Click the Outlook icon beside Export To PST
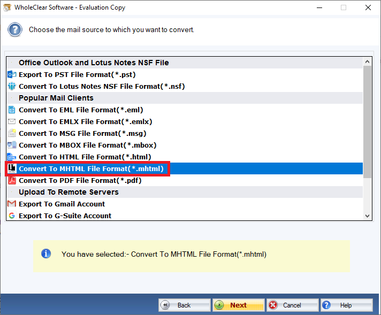 click(x=12, y=74)
